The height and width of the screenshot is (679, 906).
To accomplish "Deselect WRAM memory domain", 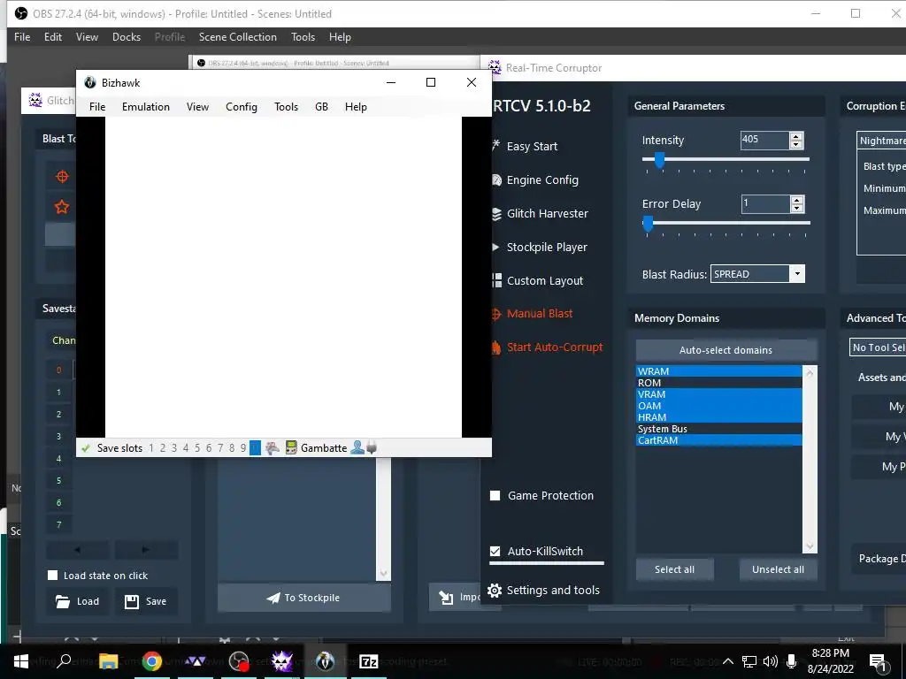I will point(718,371).
